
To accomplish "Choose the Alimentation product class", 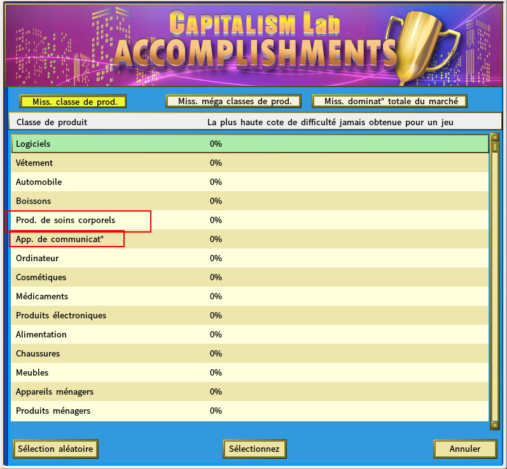I will click(249, 334).
